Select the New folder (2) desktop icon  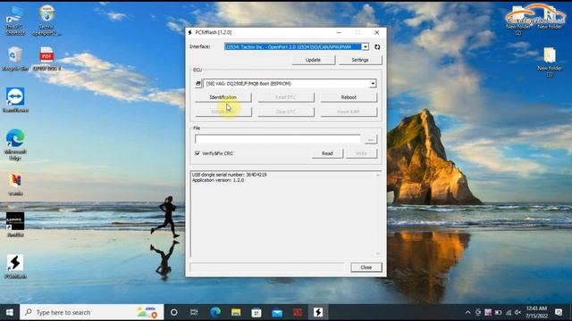tap(518, 20)
